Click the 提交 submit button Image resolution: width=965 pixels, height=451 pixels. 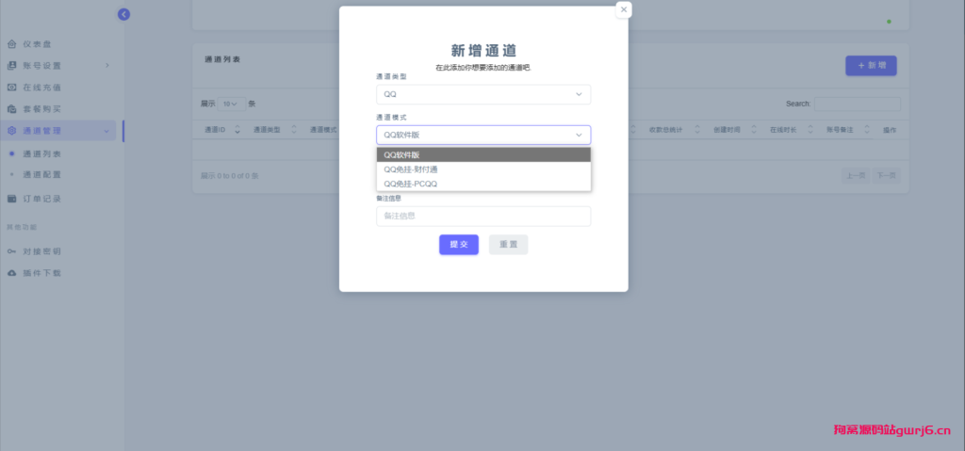tap(459, 244)
